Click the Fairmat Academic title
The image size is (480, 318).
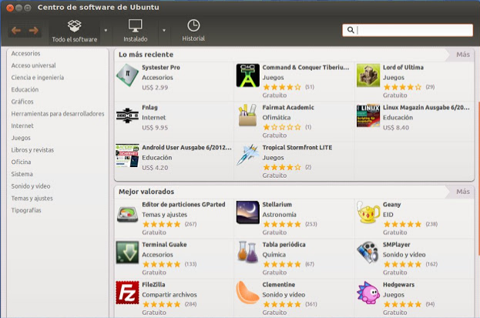(288, 108)
